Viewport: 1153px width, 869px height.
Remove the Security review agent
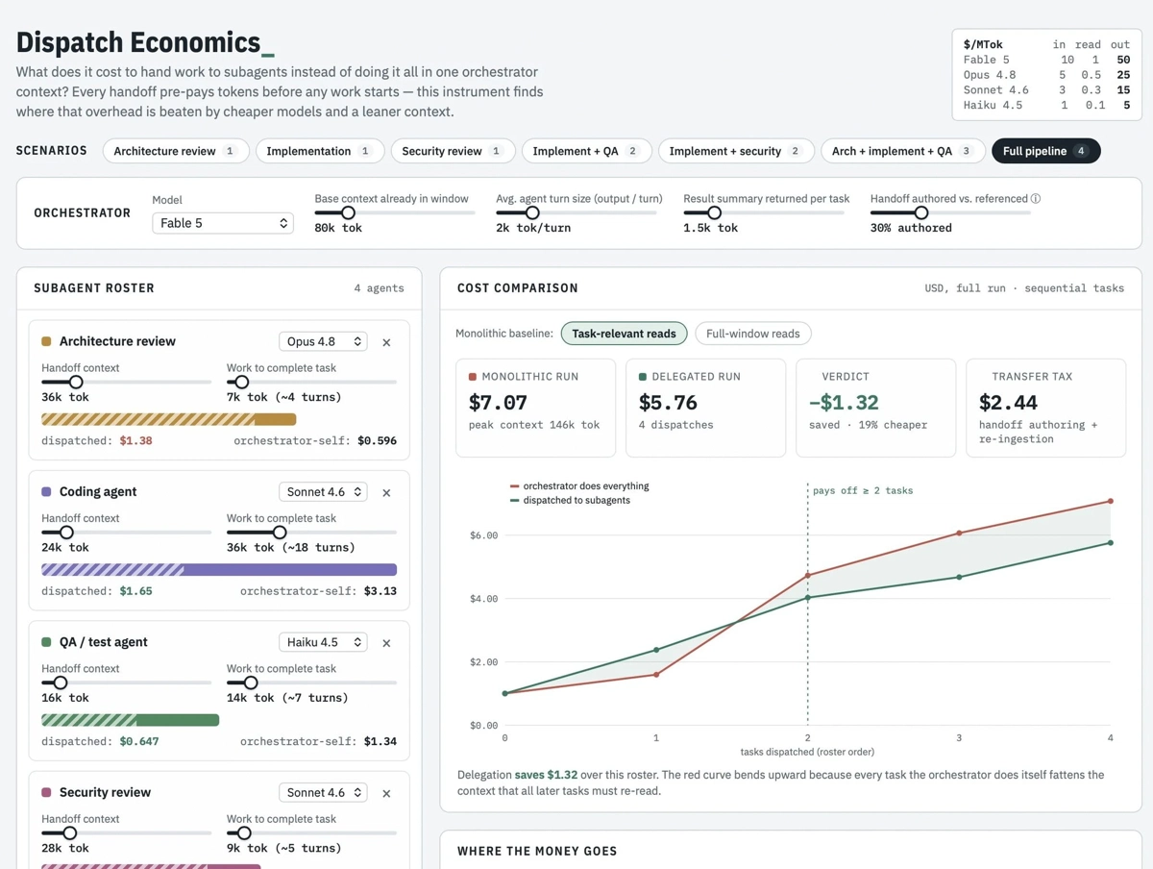(386, 793)
